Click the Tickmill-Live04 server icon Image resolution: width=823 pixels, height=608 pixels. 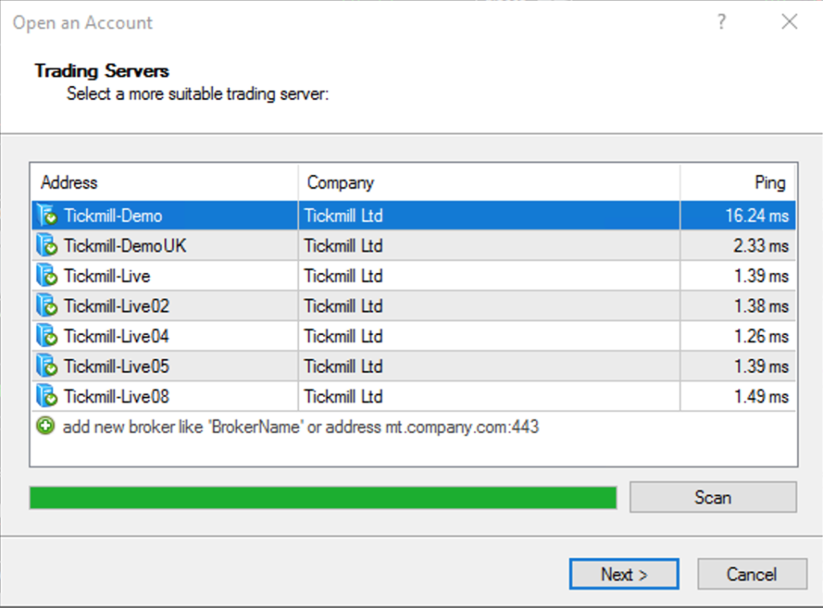pyautogui.click(x=47, y=337)
